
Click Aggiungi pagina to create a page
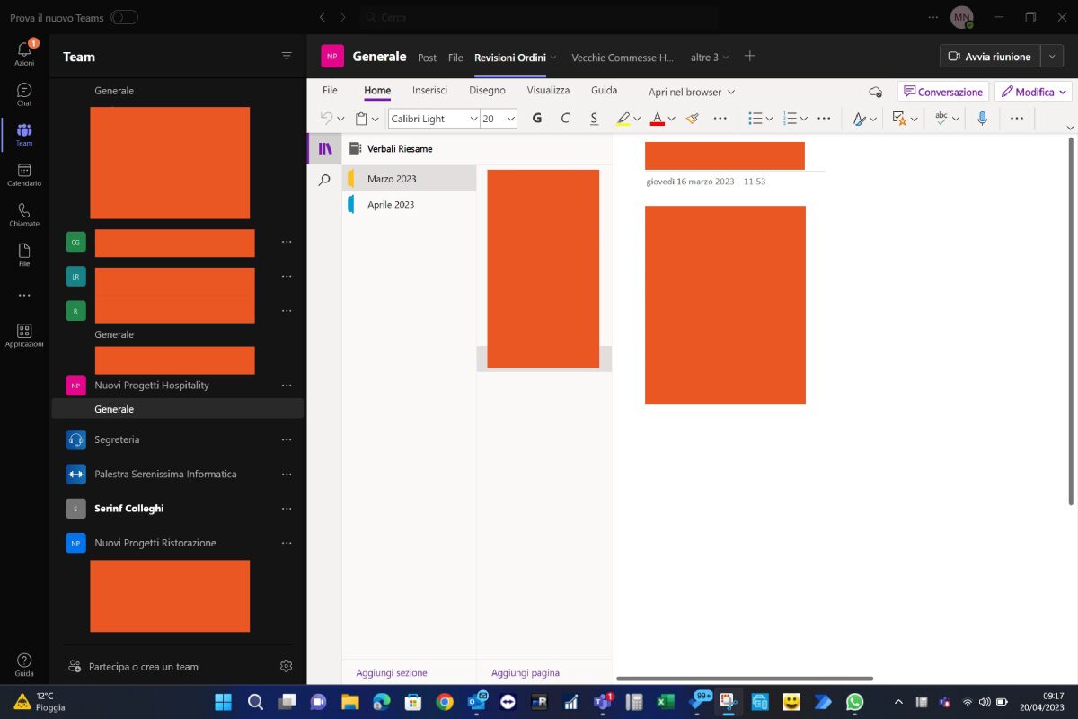(x=526, y=672)
